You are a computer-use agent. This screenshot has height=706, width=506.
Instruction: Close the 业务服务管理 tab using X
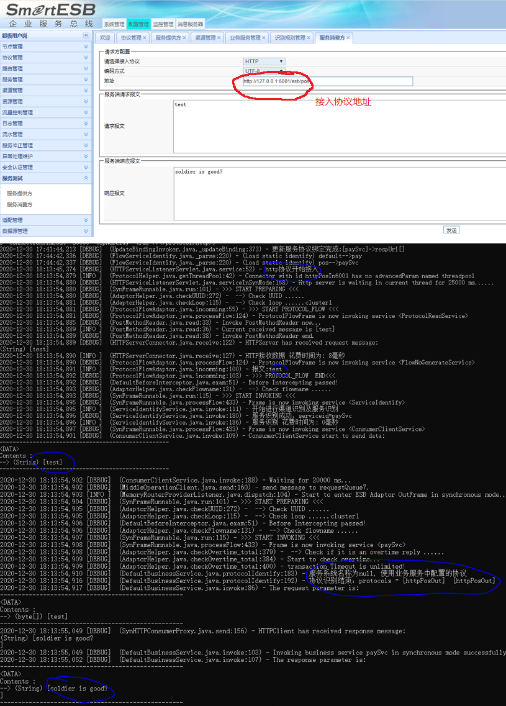(x=263, y=38)
